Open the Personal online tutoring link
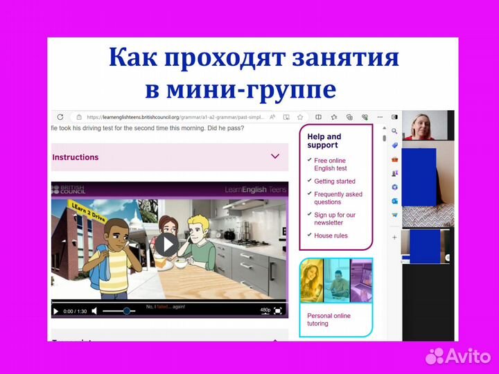Image resolution: width=499 pixels, height=374 pixels. 329,319
